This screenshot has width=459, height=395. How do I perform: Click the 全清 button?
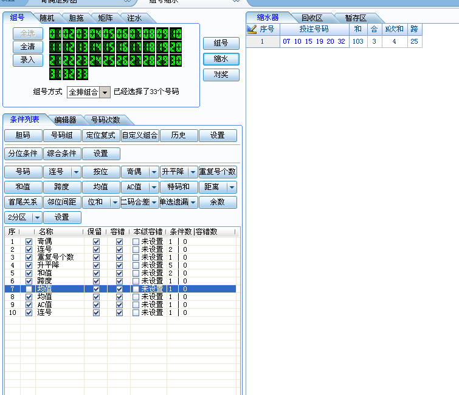[27, 47]
